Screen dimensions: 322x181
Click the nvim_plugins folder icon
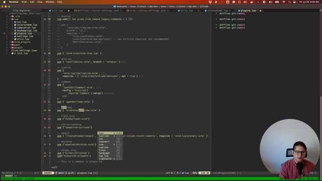point(13,42)
